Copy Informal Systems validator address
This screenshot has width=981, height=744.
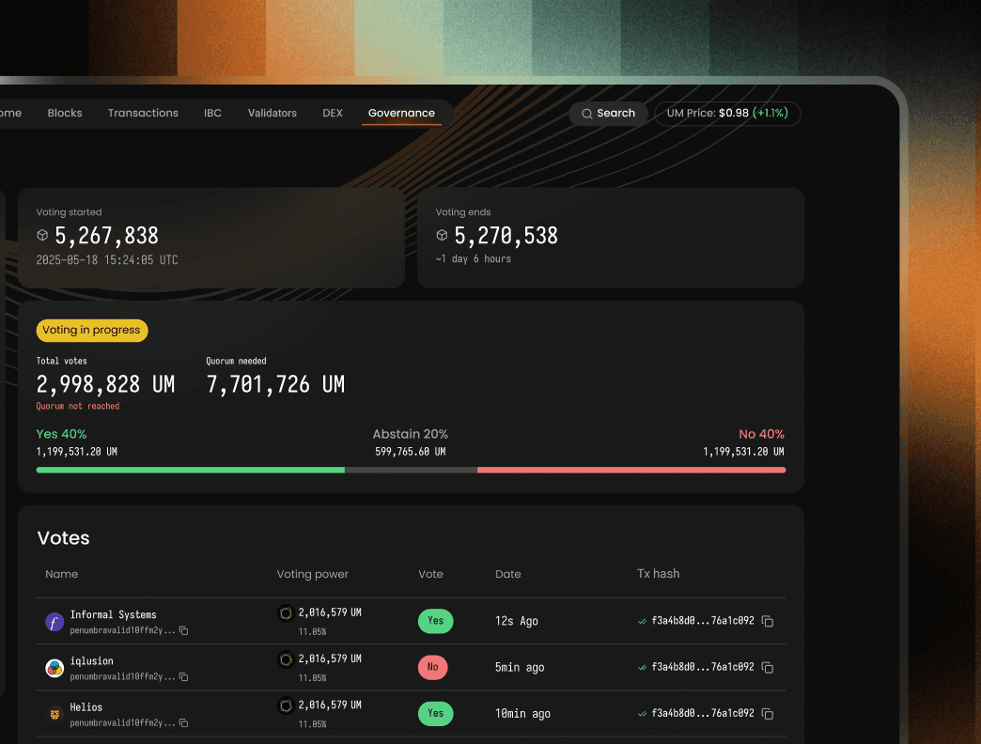coord(184,630)
